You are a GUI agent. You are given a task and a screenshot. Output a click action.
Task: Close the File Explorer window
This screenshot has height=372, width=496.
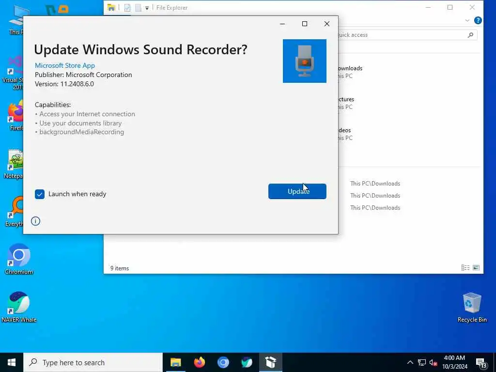(472, 7)
